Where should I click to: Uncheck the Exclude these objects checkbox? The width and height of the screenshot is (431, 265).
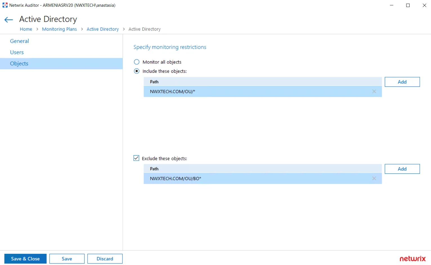click(136, 158)
